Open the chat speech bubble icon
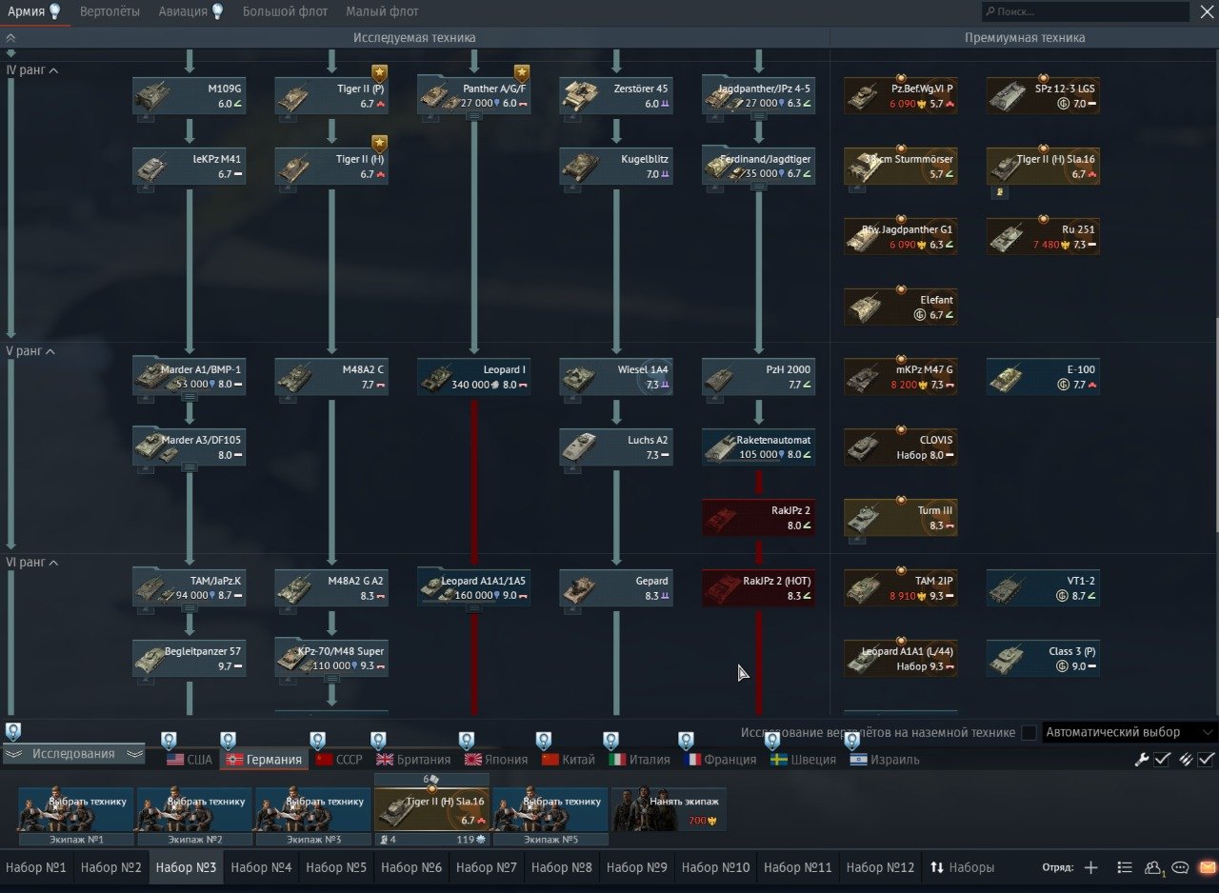 [x=1181, y=867]
